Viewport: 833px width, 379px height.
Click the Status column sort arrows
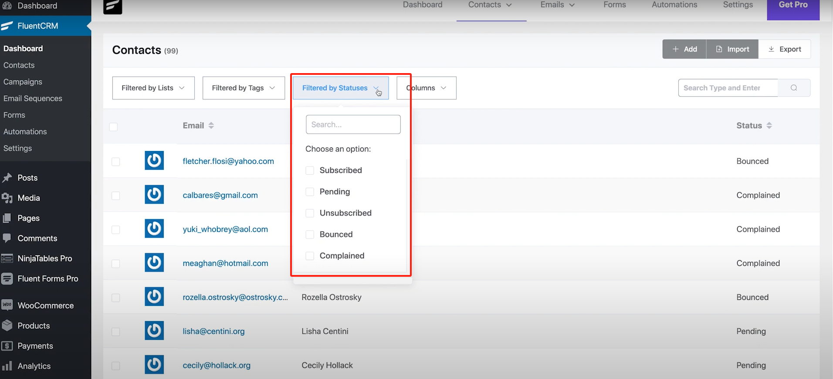[769, 126]
